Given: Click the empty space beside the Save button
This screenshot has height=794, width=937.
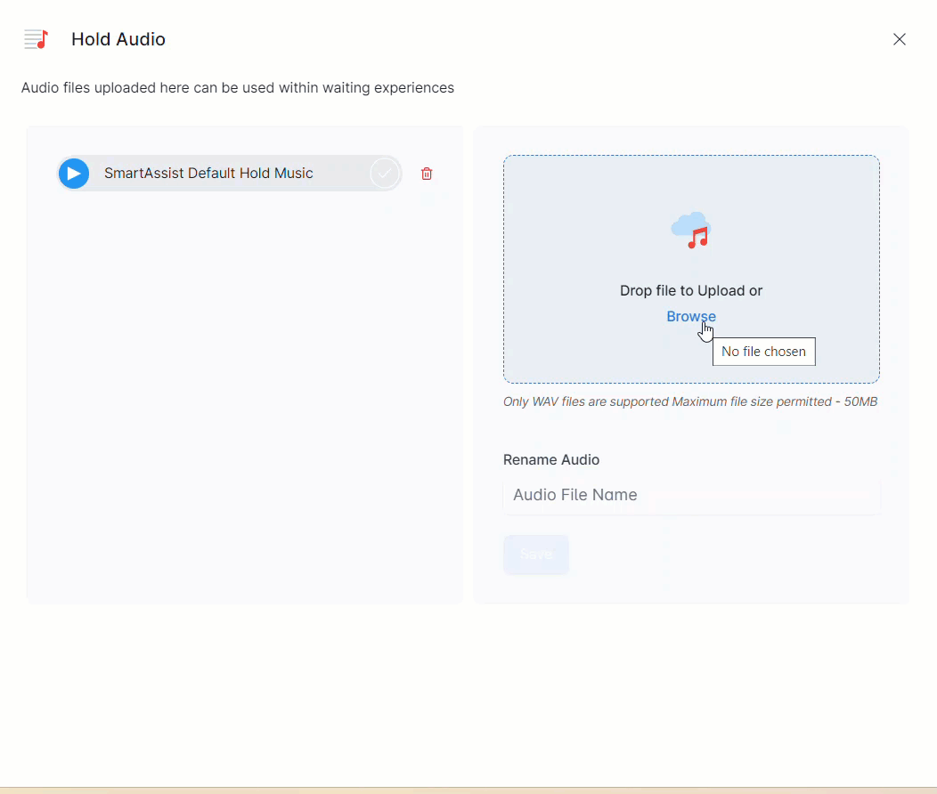Looking at the screenshot, I should pos(730,555).
